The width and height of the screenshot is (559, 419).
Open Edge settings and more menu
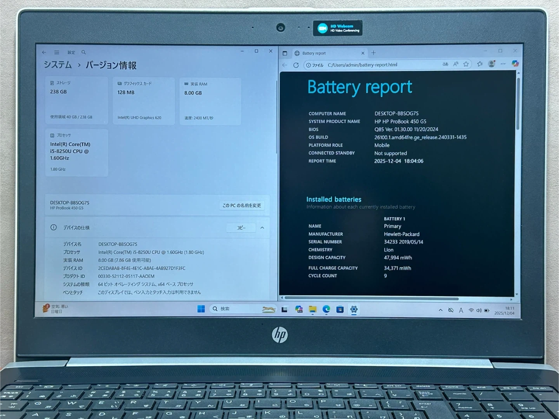[x=503, y=64]
